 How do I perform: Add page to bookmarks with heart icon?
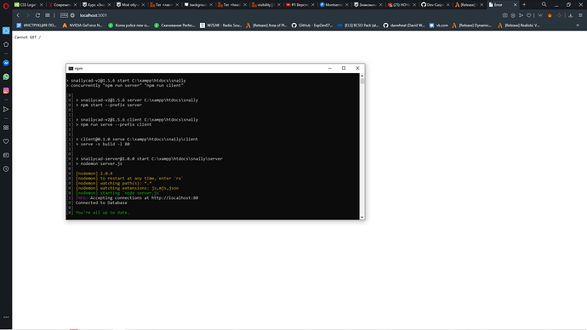529,15
